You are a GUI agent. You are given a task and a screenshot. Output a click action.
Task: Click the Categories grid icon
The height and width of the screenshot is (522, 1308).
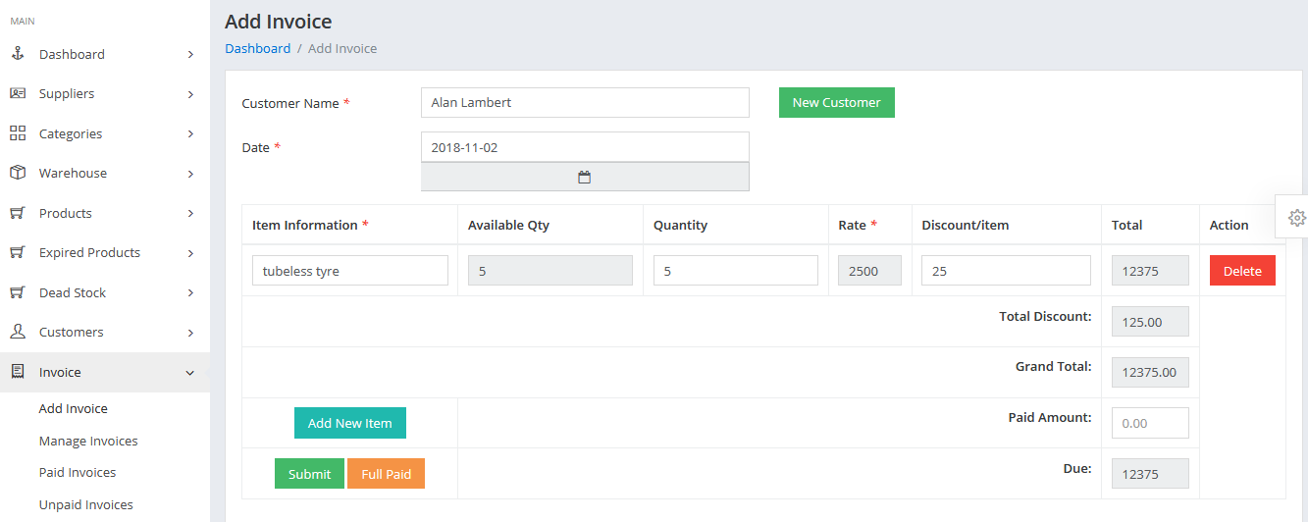point(17,133)
